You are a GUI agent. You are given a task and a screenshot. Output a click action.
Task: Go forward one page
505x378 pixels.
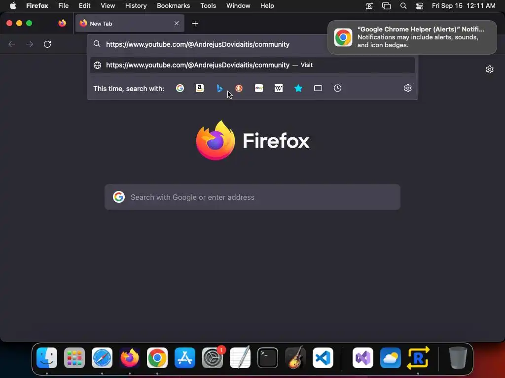[x=30, y=44]
